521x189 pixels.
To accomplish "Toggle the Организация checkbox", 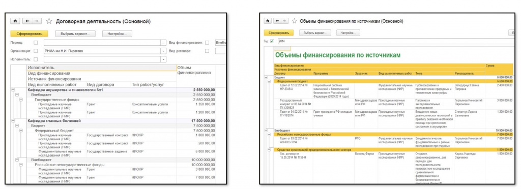I will (36, 51).
